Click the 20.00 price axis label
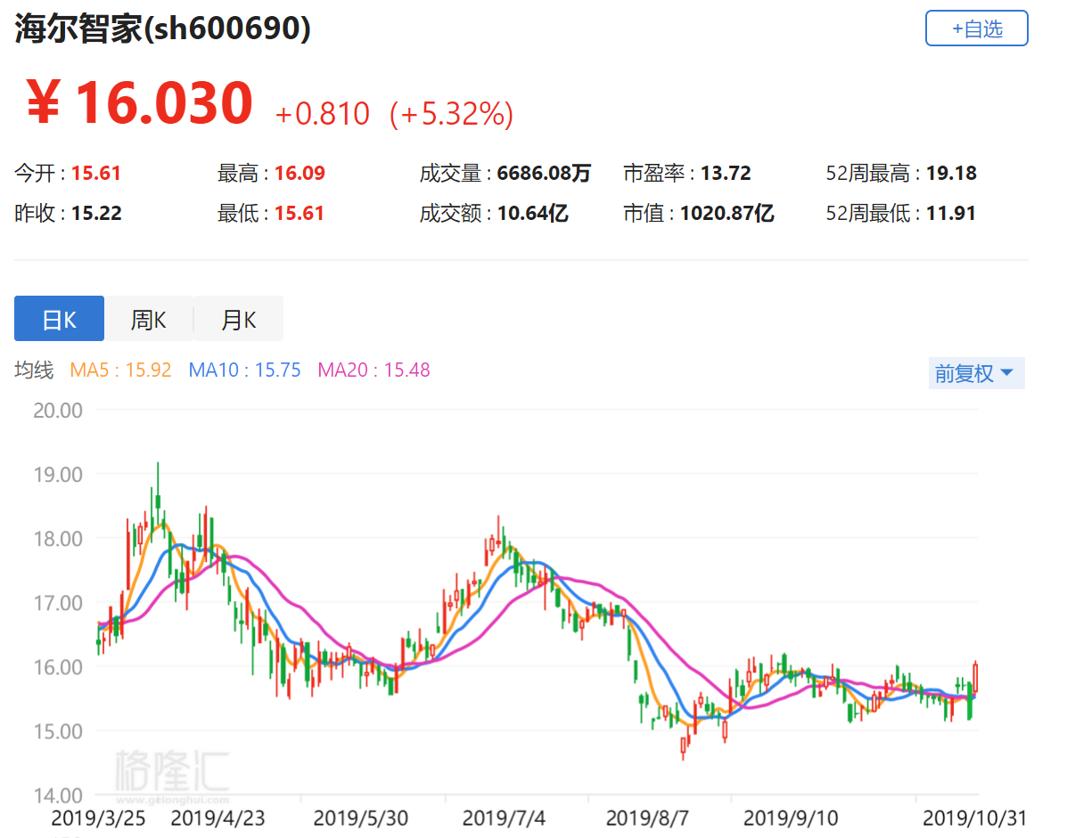 tap(58, 411)
